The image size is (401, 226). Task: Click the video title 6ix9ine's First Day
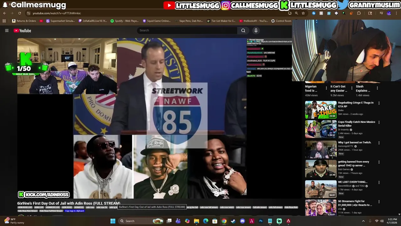69,203
